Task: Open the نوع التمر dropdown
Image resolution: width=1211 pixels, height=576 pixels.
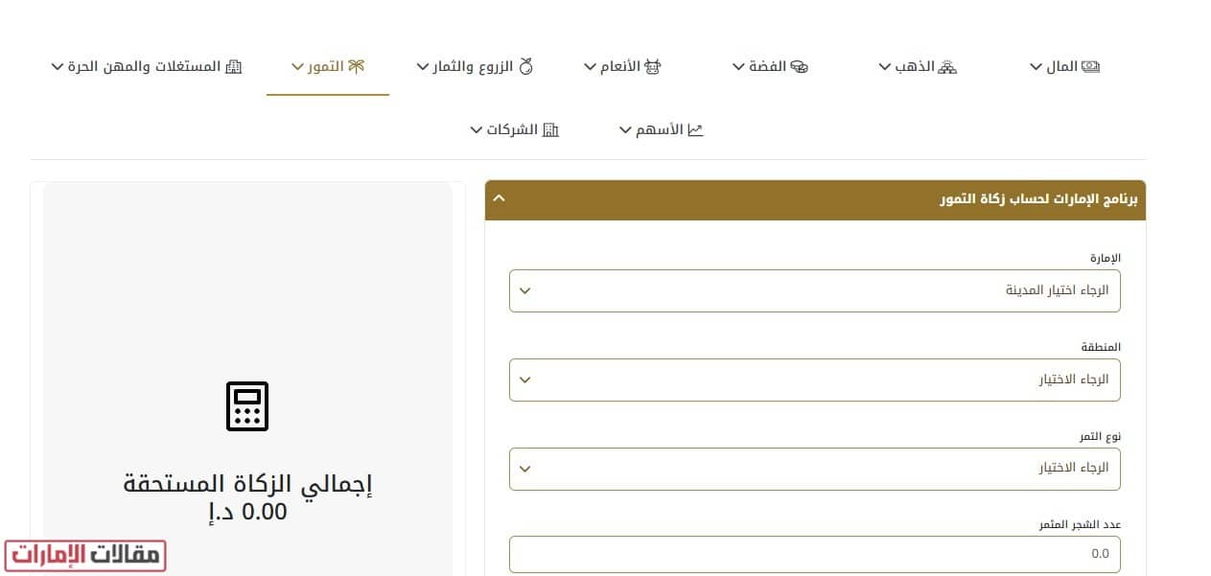Action: click(x=814, y=469)
